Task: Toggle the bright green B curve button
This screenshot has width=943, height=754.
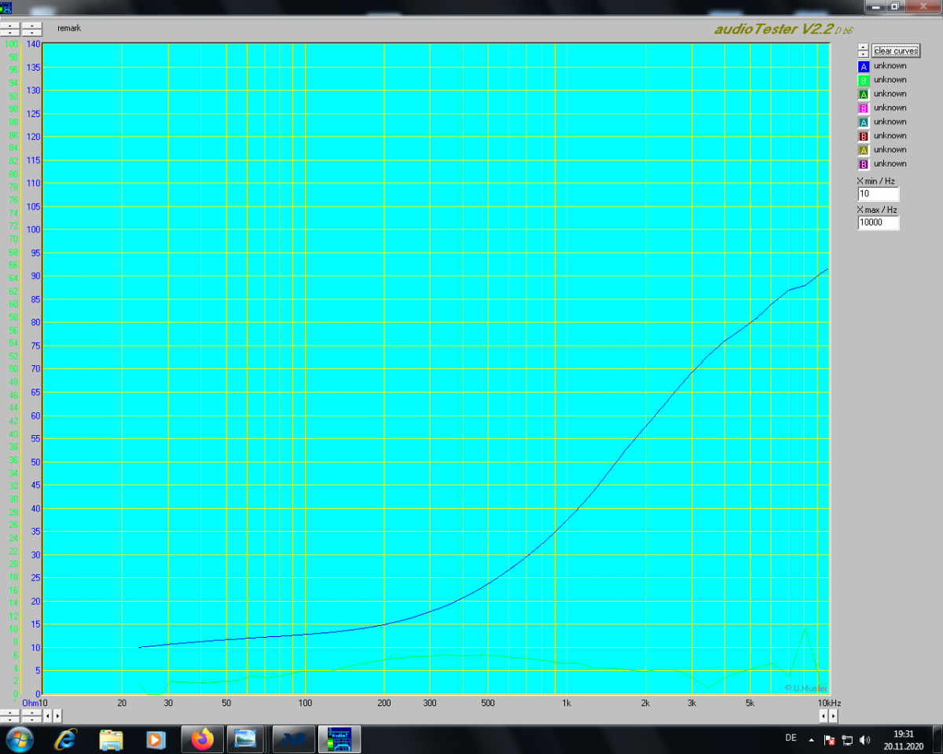Action: pos(864,80)
